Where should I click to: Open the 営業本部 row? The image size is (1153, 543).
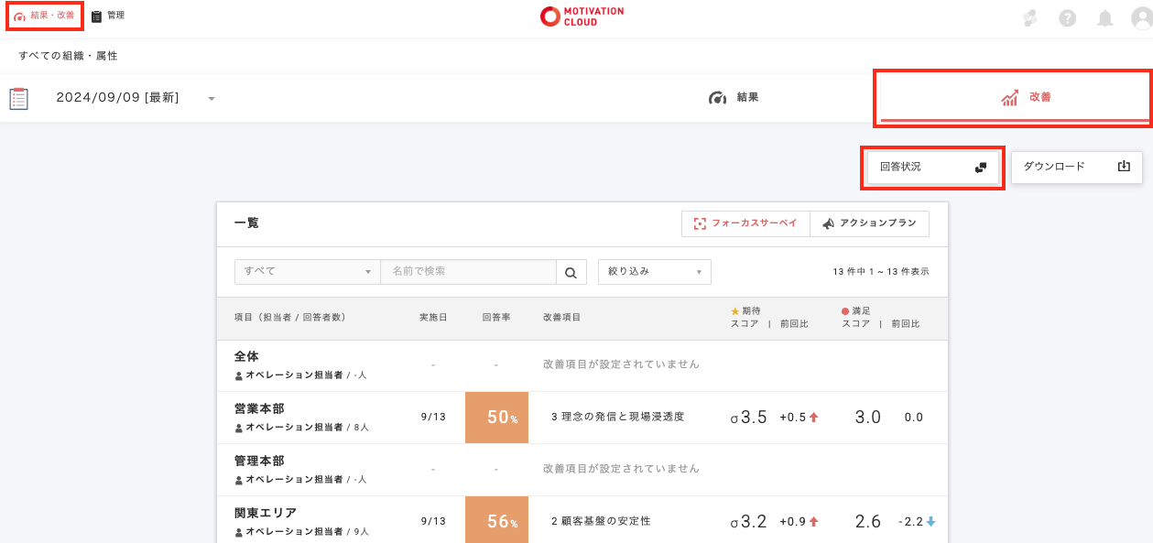click(x=259, y=409)
